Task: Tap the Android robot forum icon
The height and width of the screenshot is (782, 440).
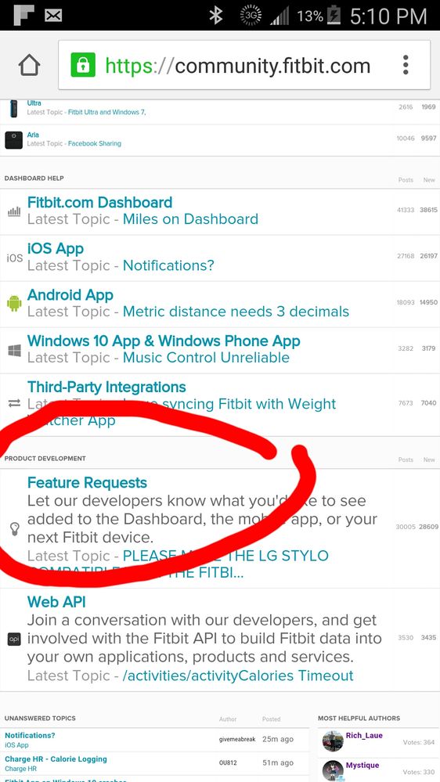Action: (14, 303)
